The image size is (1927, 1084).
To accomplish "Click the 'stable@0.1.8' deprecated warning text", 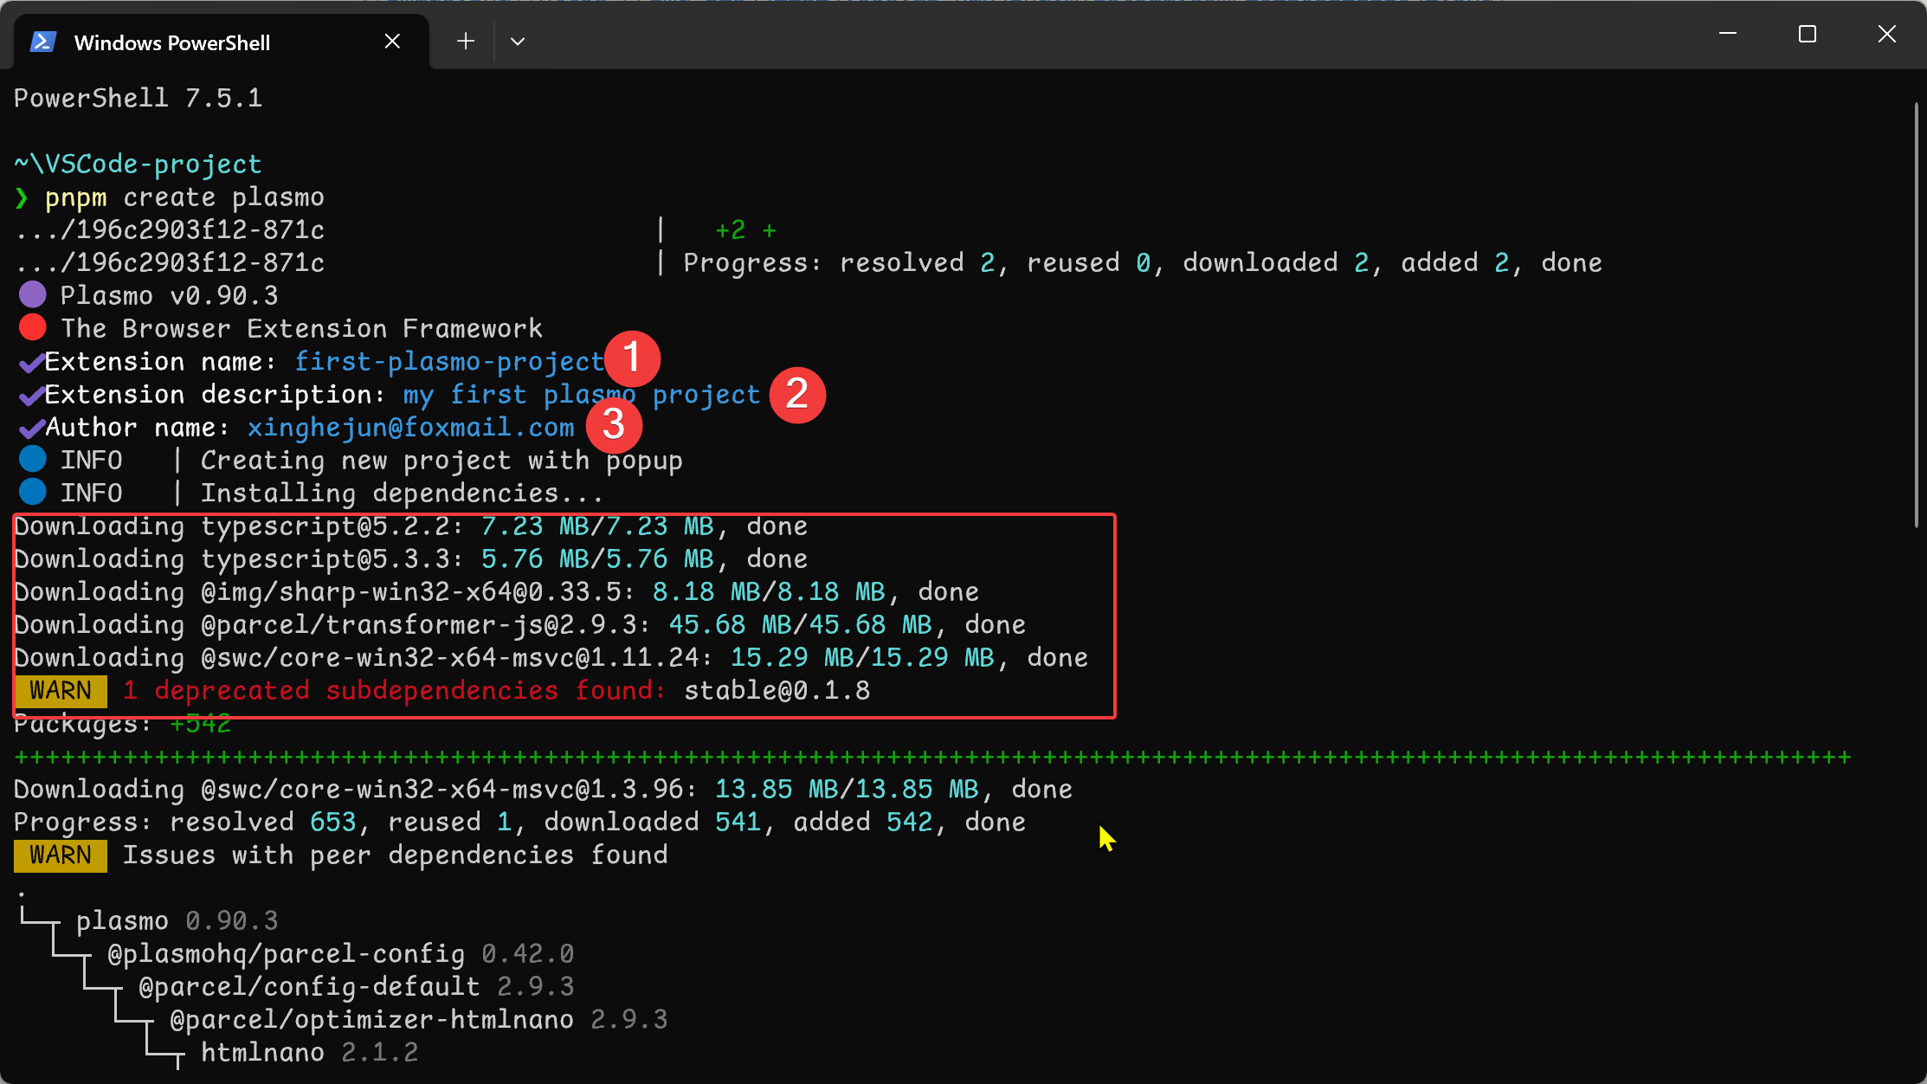I will pyautogui.click(x=777, y=691).
